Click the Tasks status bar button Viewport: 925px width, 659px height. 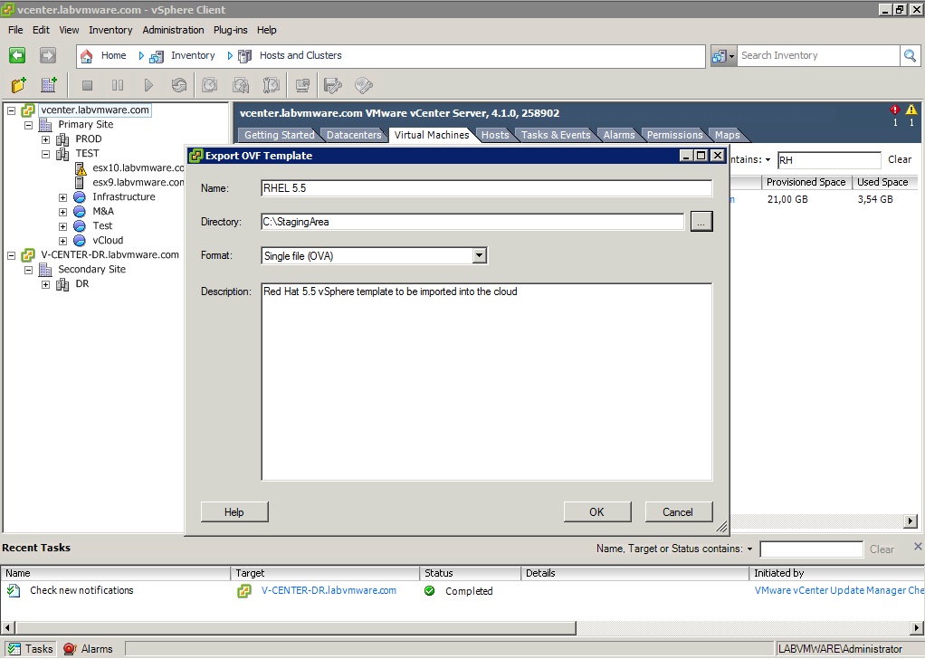[x=31, y=649]
